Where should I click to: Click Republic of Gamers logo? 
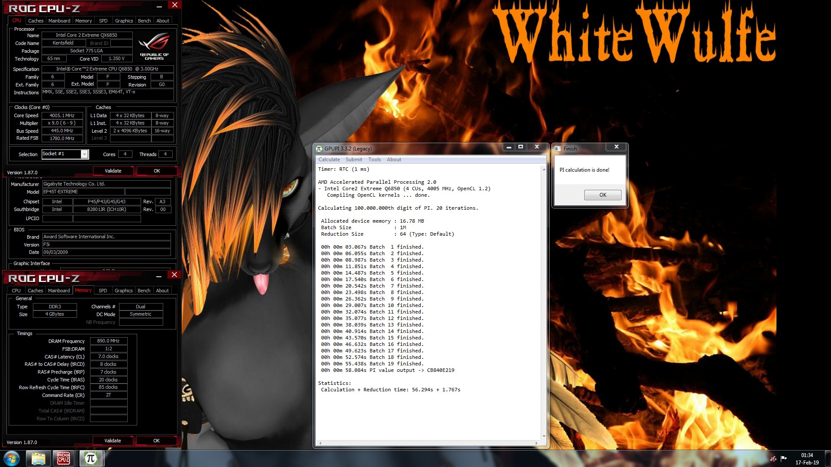tap(154, 47)
